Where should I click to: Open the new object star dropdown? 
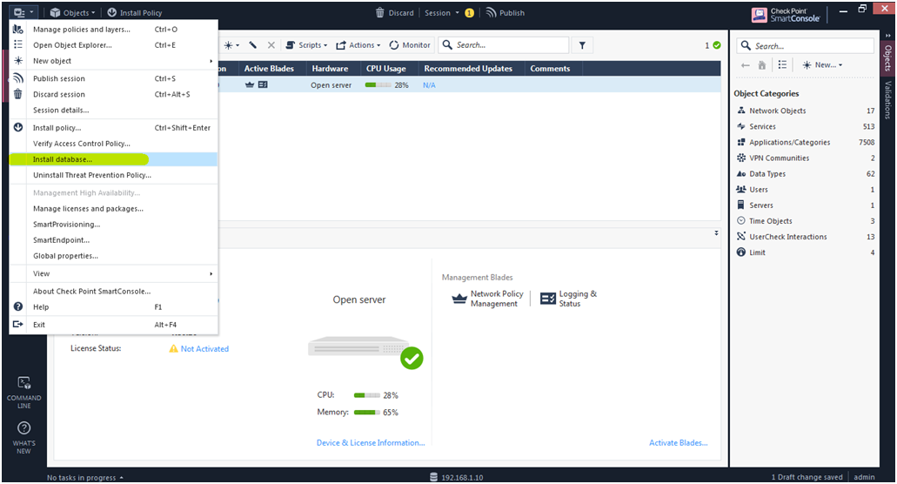point(231,45)
